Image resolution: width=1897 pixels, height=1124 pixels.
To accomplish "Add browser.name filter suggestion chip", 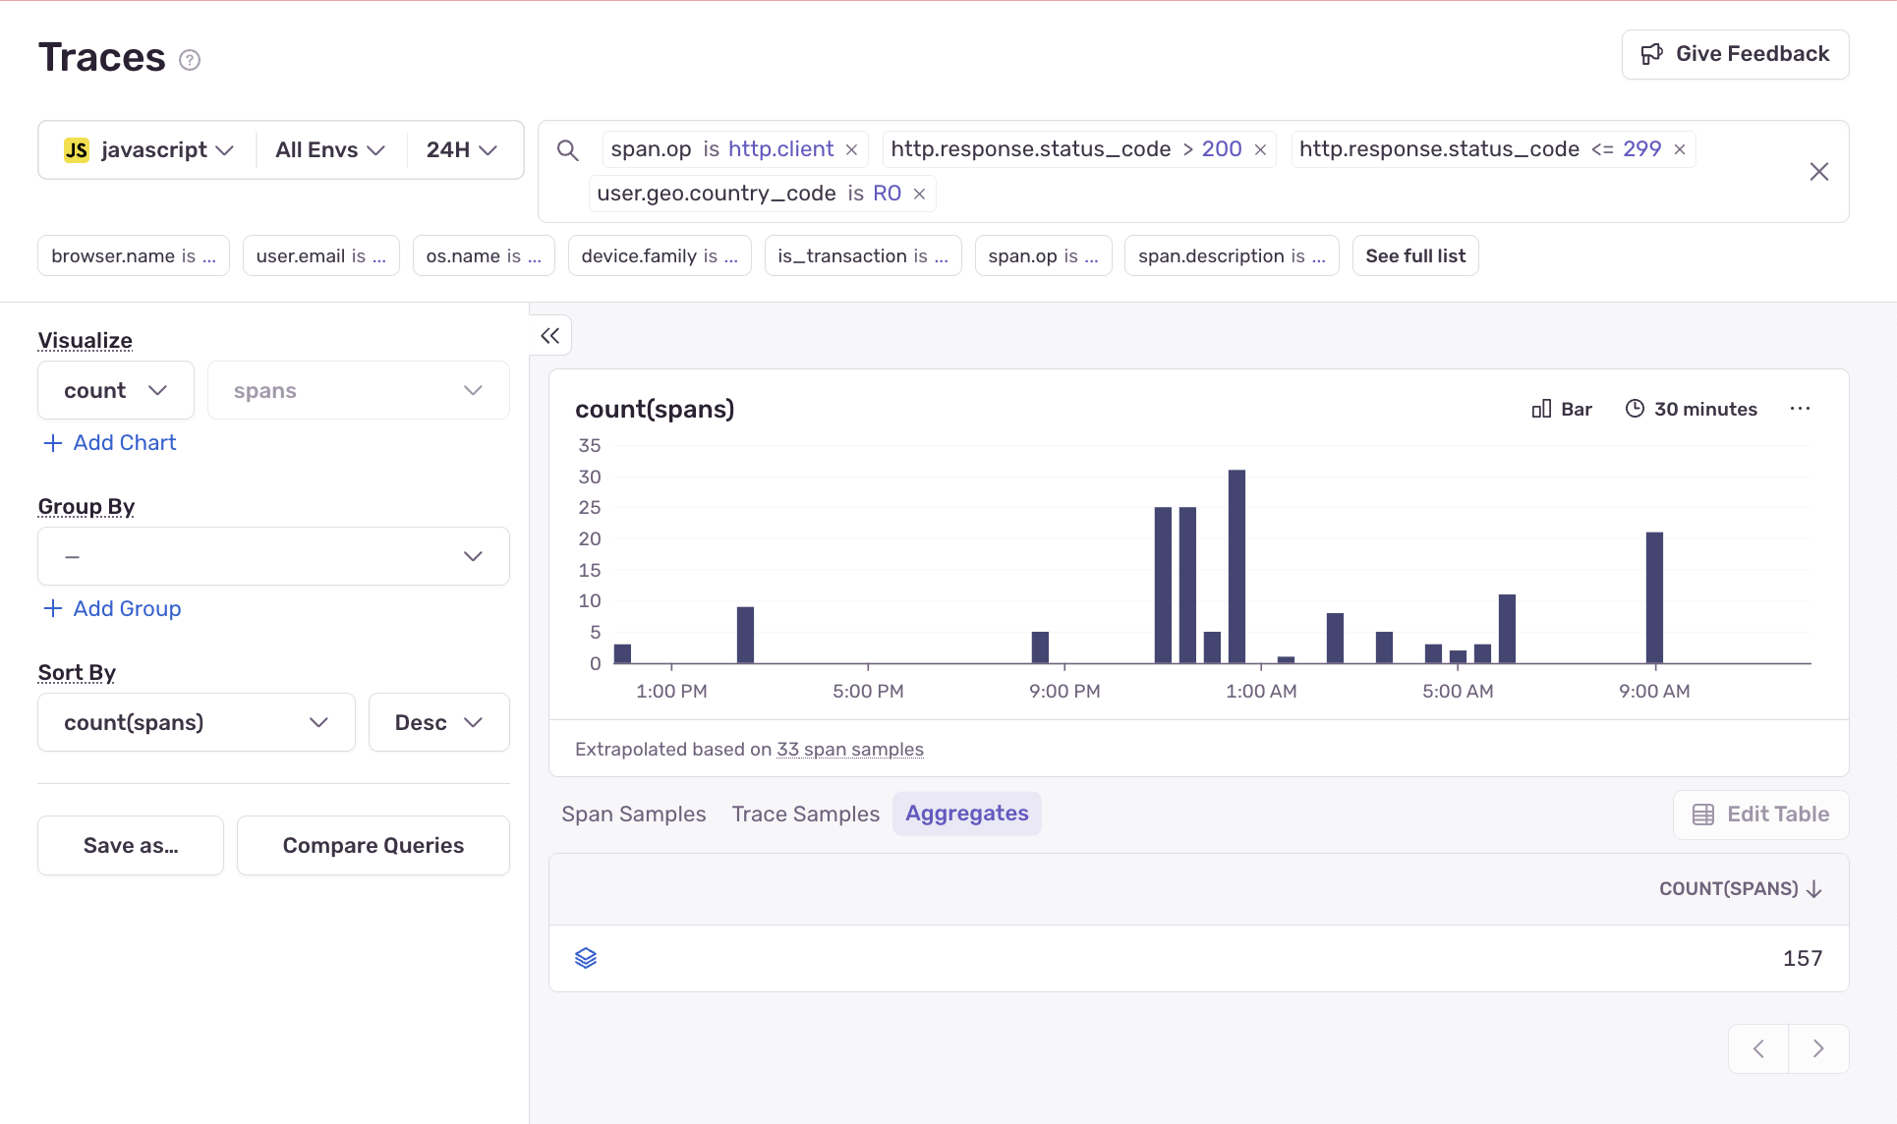I will tap(133, 255).
